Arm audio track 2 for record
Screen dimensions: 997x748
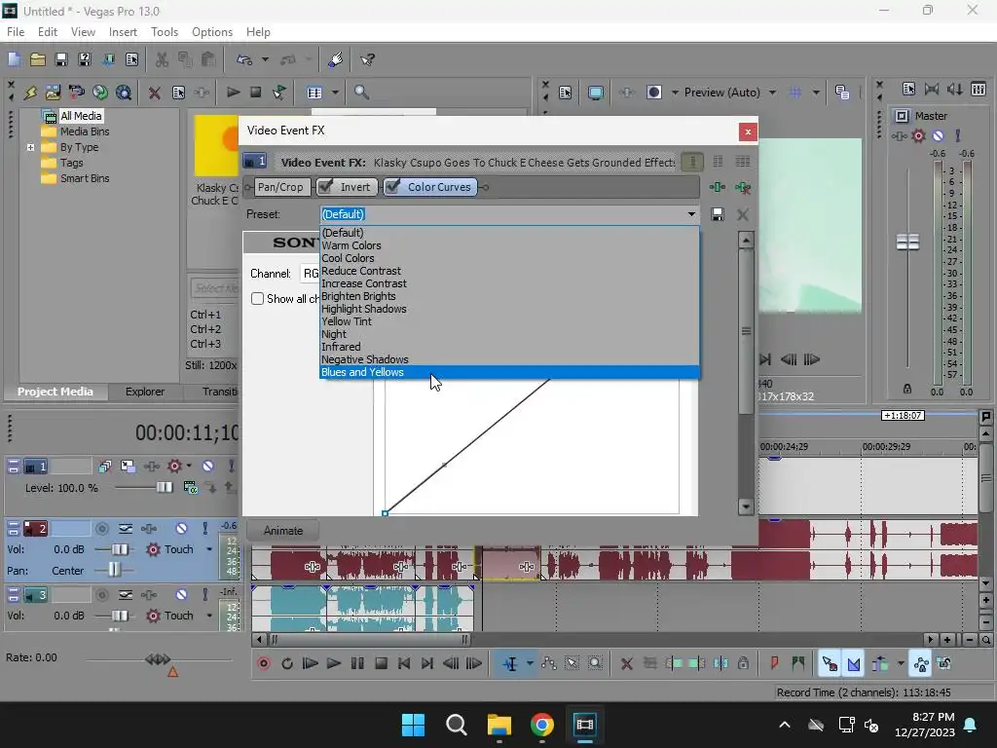(101, 528)
